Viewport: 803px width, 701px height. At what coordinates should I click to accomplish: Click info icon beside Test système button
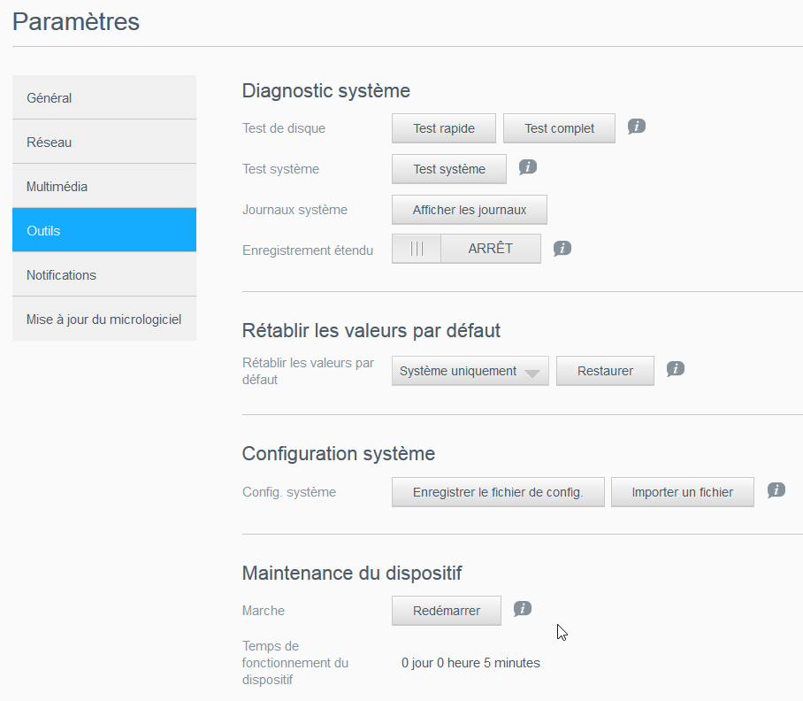click(x=527, y=166)
